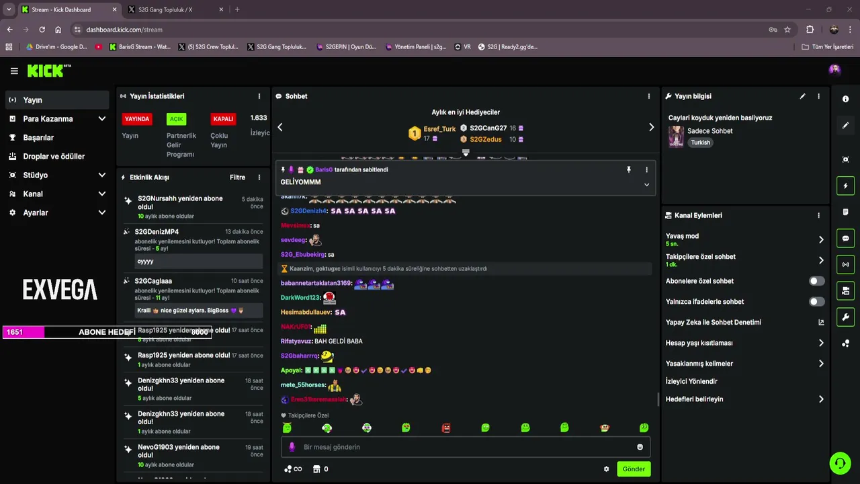Click the points bubbles icon in right sidebar

click(x=845, y=344)
